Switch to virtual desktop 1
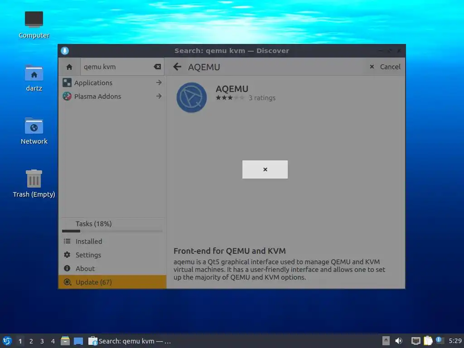The height and width of the screenshot is (348, 464). click(20, 341)
